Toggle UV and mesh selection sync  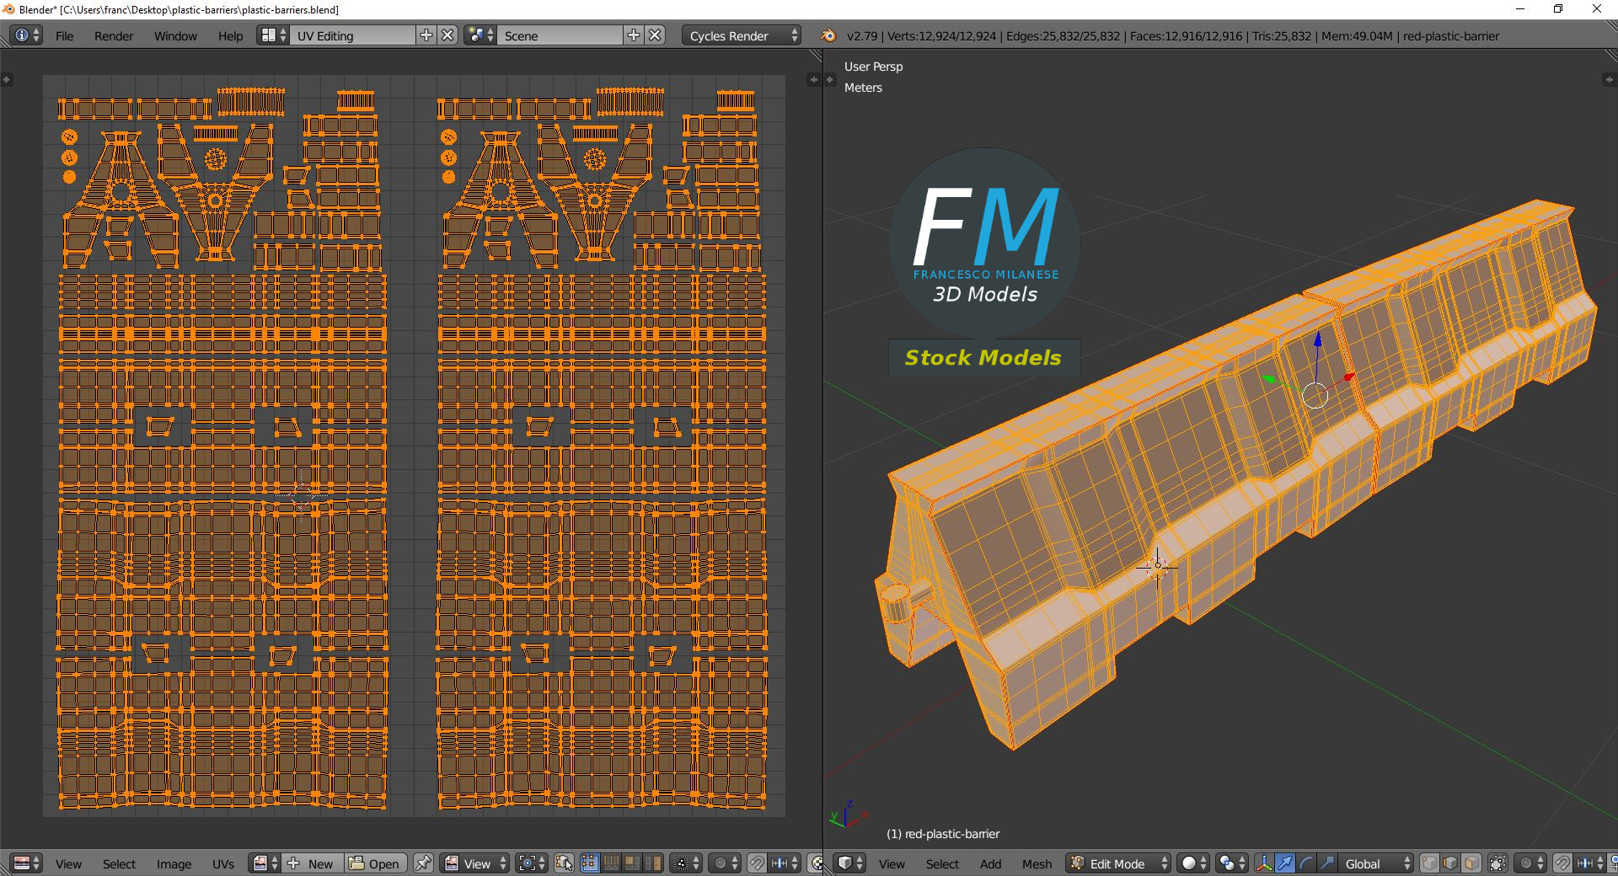(x=564, y=863)
